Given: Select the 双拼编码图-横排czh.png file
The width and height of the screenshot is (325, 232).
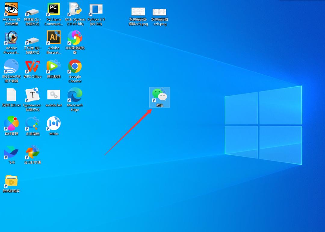Looking at the screenshot, I should pyautogui.click(x=138, y=12).
